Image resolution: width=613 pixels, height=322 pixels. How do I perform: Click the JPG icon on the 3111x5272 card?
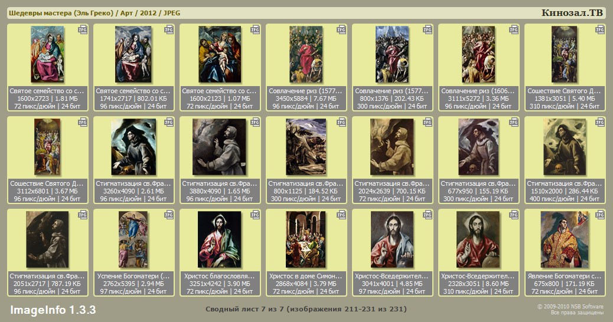(514, 30)
